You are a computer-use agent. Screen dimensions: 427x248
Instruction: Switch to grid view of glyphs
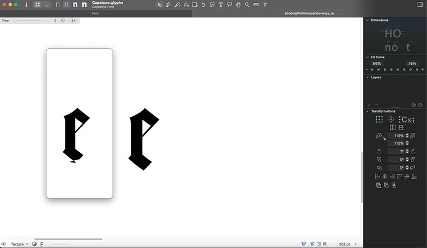(x=38, y=5)
